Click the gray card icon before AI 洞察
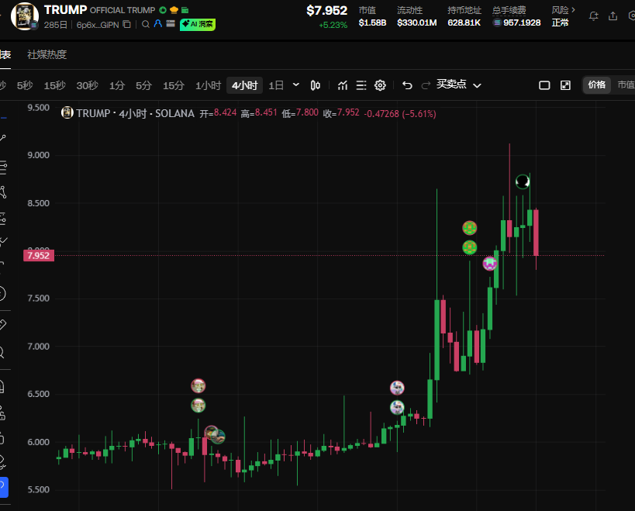This screenshot has height=511, width=635. 171,24
